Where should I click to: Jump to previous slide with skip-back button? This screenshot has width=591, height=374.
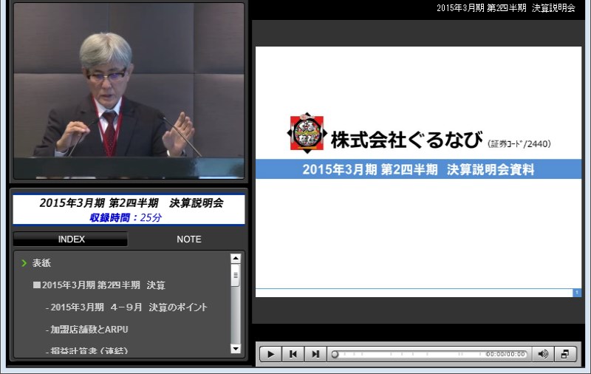coord(293,354)
